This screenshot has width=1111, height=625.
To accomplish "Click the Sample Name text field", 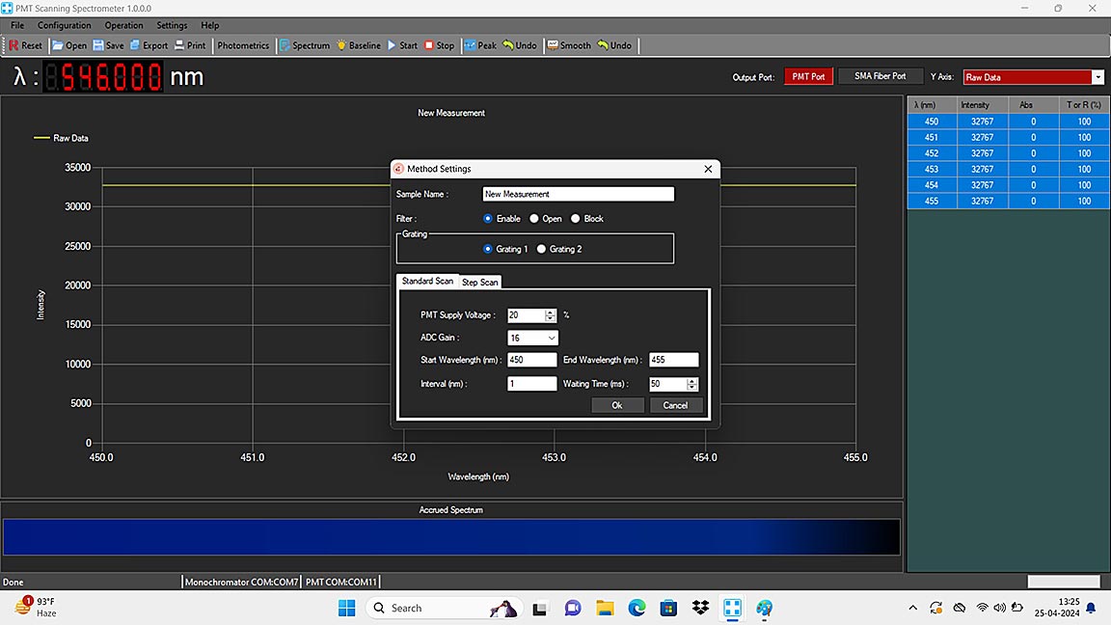I will (x=578, y=194).
